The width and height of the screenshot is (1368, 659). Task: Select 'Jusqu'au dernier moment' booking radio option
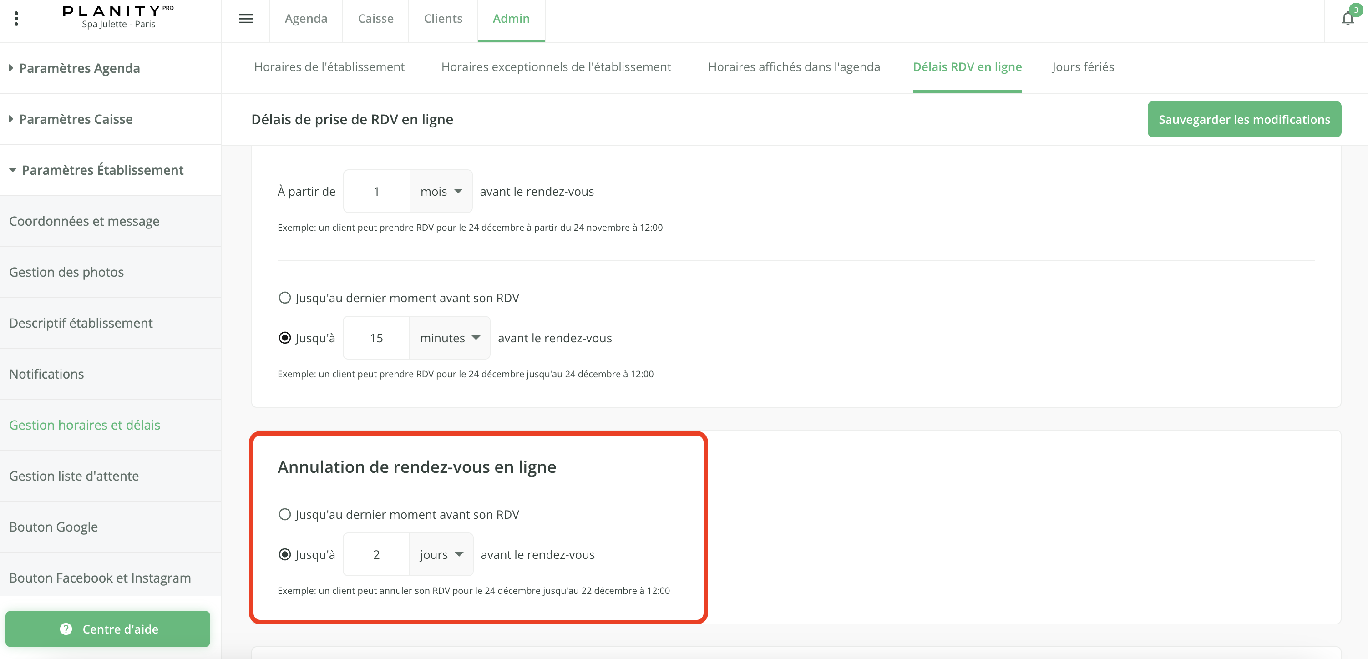[x=284, y=298]
